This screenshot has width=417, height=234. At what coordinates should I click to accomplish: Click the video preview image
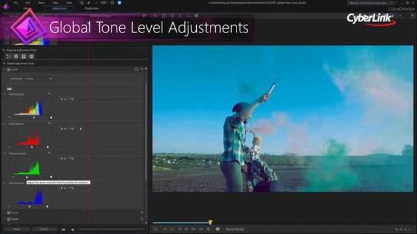283,118
